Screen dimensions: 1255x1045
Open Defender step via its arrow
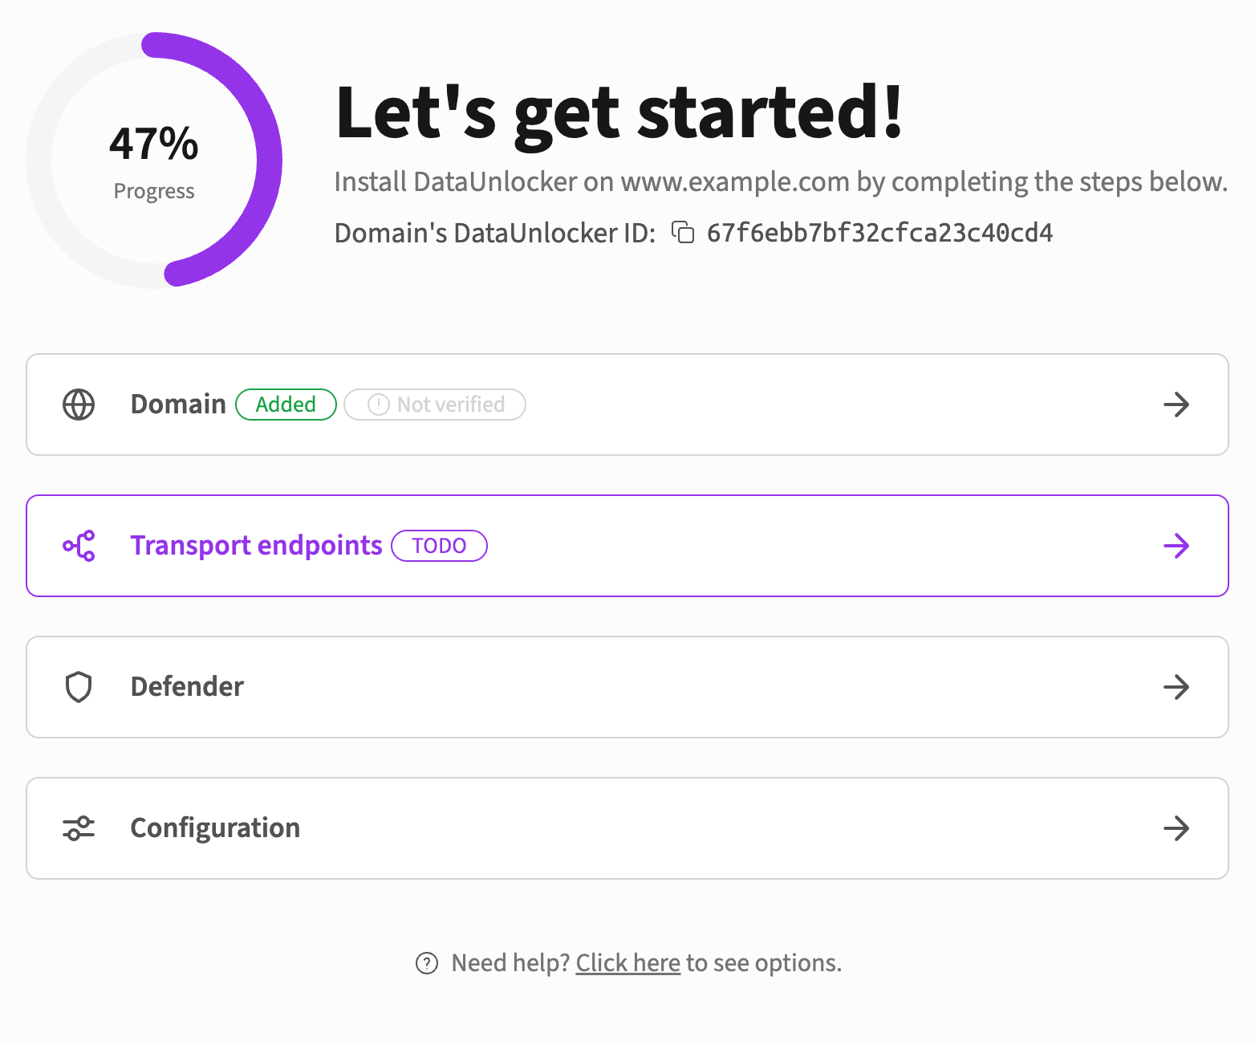[x=1176, y=687]
